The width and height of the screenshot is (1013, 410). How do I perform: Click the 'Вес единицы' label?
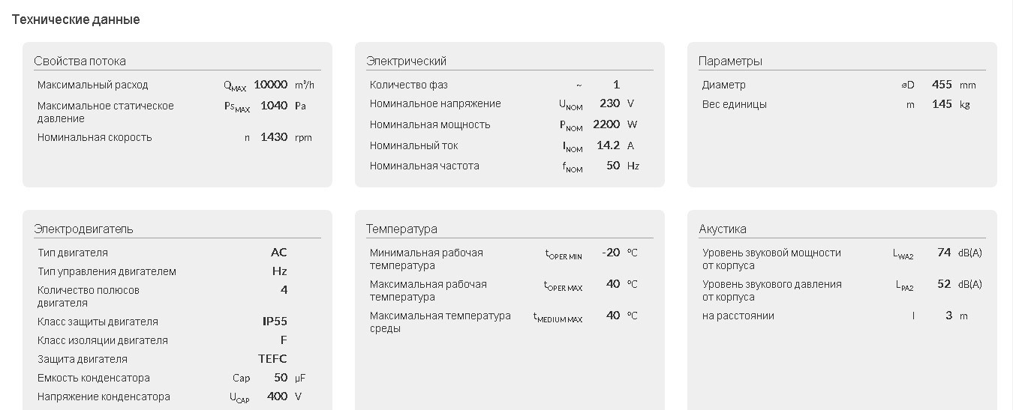[735, 105]
